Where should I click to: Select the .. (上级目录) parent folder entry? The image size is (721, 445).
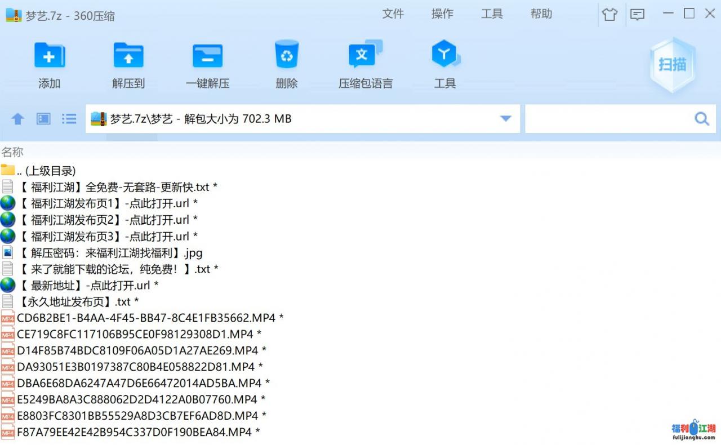tap(46, 171)
